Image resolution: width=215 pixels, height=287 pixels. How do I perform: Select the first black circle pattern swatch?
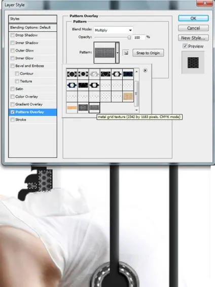pos(72,74)
